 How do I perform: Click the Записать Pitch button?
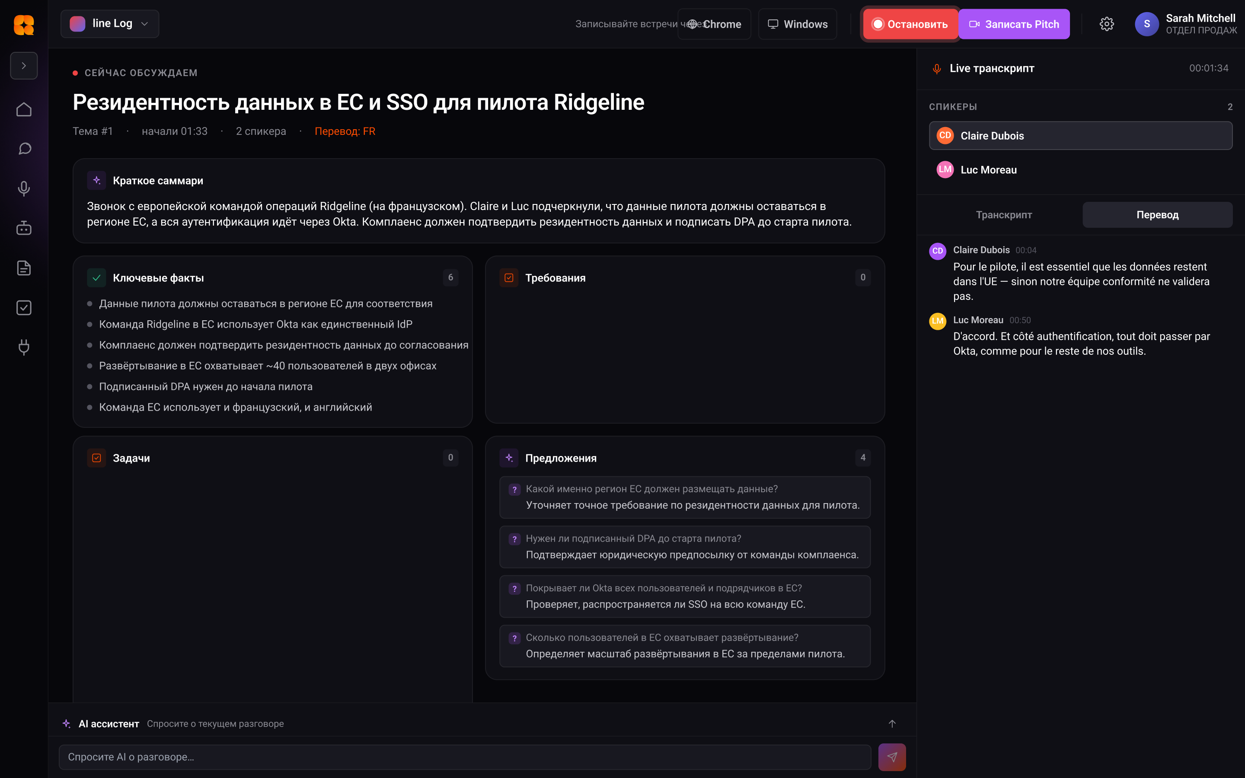click(1014, 24)
